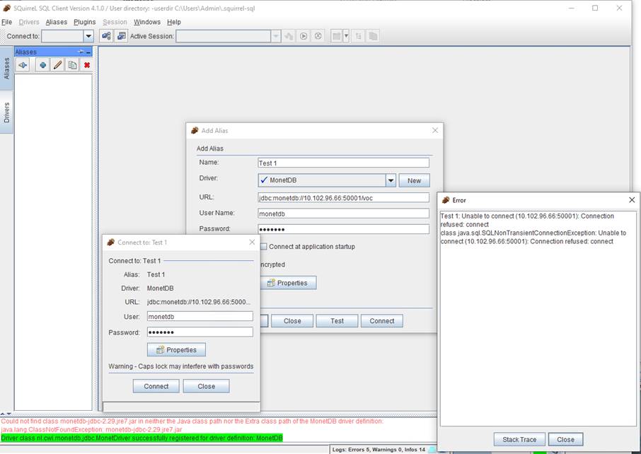The width and height of the screenshot is (641, 454).
Task: Click Logs: Errors 5 status bar entry
Action: point(379,450)
